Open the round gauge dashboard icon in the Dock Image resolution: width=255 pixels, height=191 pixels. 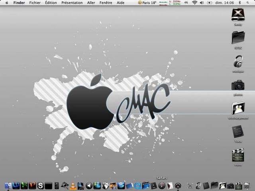point(178,185)
